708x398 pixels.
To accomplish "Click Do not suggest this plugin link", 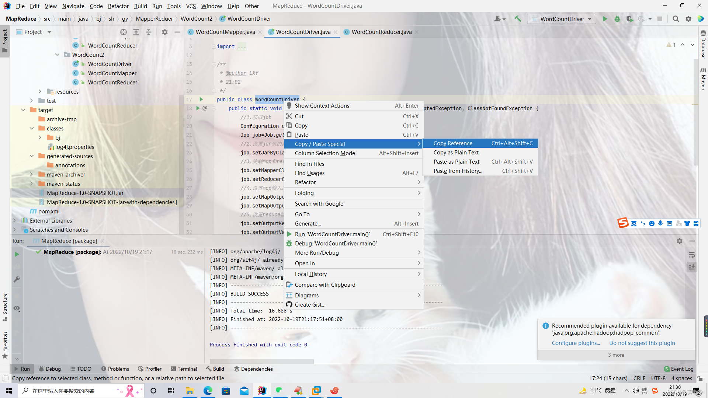I will coord(642,343).
